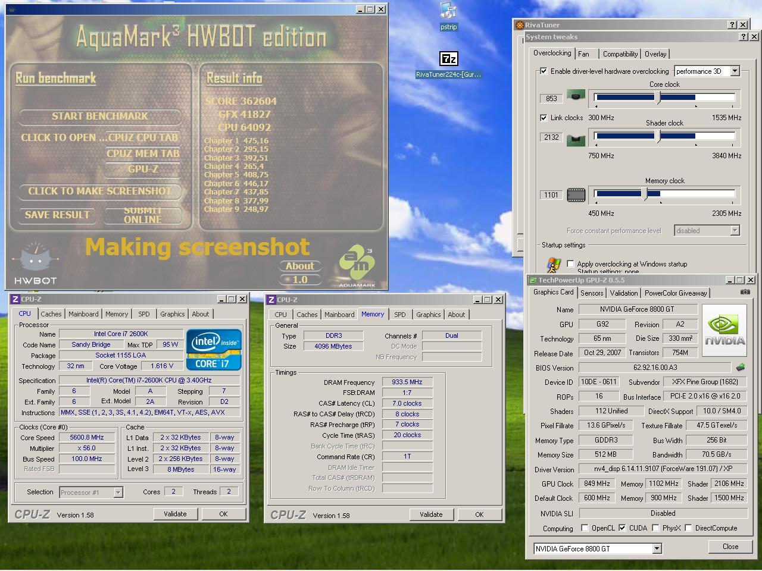
Task: Click CPUZ MEM TAB button
Action: pos(143,153)
